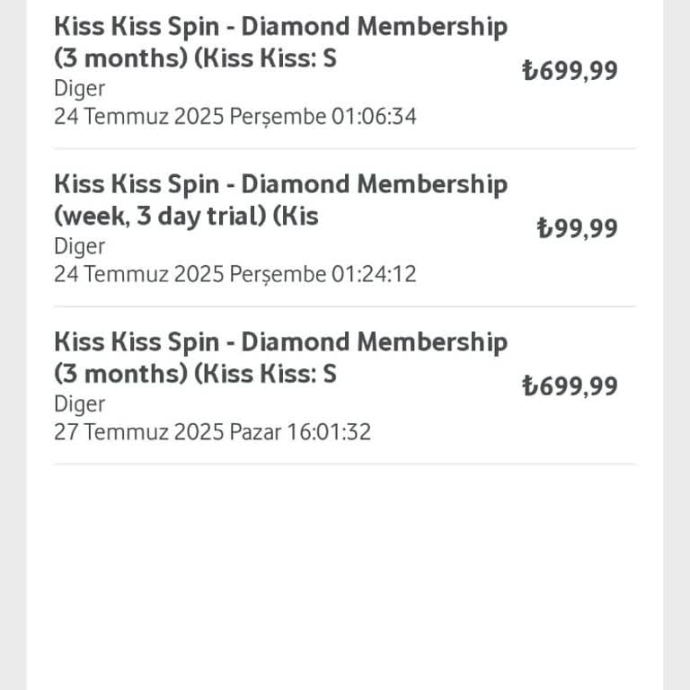Click the ₺699,99 amount dated 27 Temmuz
Image resolution: width=690 pixels, height=690 pixels.
[571, 386]
